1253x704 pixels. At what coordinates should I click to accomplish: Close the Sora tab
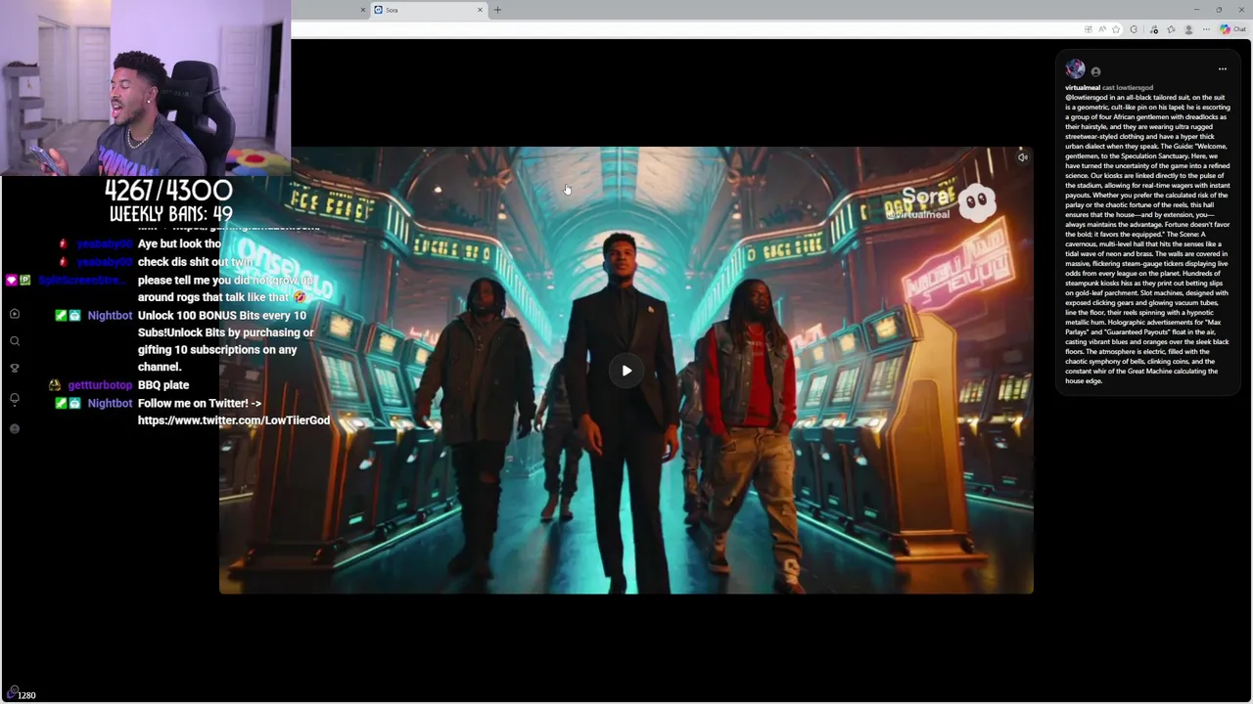(x=480, y=10)
